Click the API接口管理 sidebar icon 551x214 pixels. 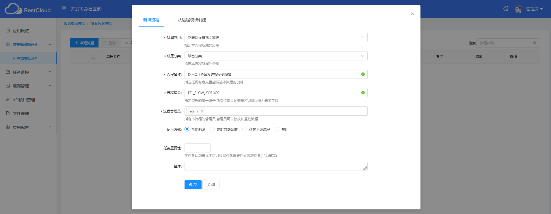(x=8, y=100)
